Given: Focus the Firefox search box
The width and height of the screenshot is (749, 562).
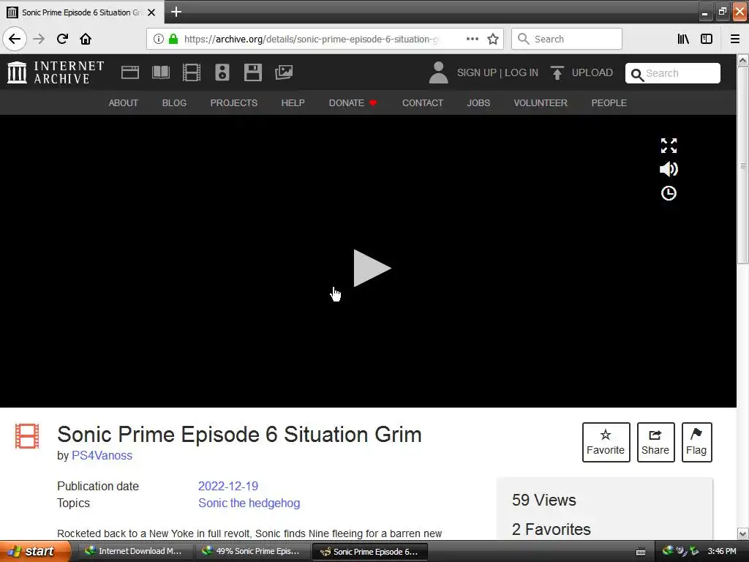Looking at the screenshot, I should (567, 39).
